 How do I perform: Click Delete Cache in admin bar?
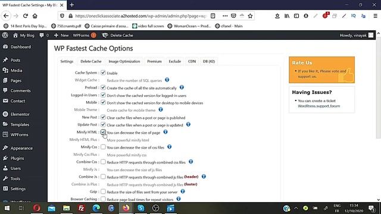[118, 36]
